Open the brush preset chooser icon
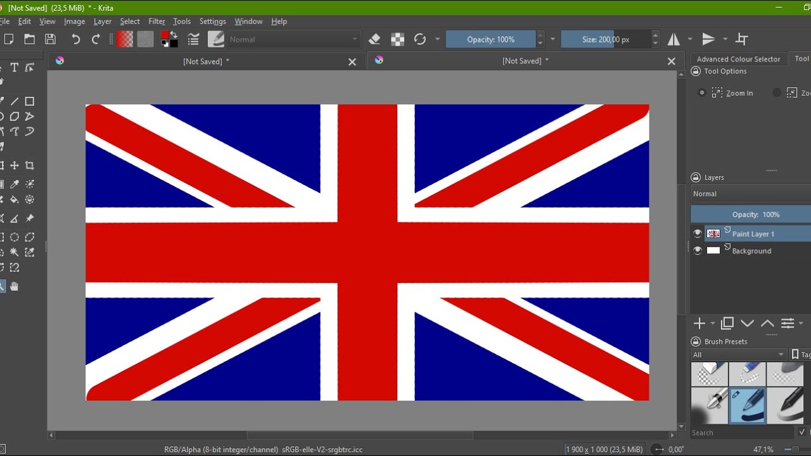 pyautogui.click(x=216, y=39)
